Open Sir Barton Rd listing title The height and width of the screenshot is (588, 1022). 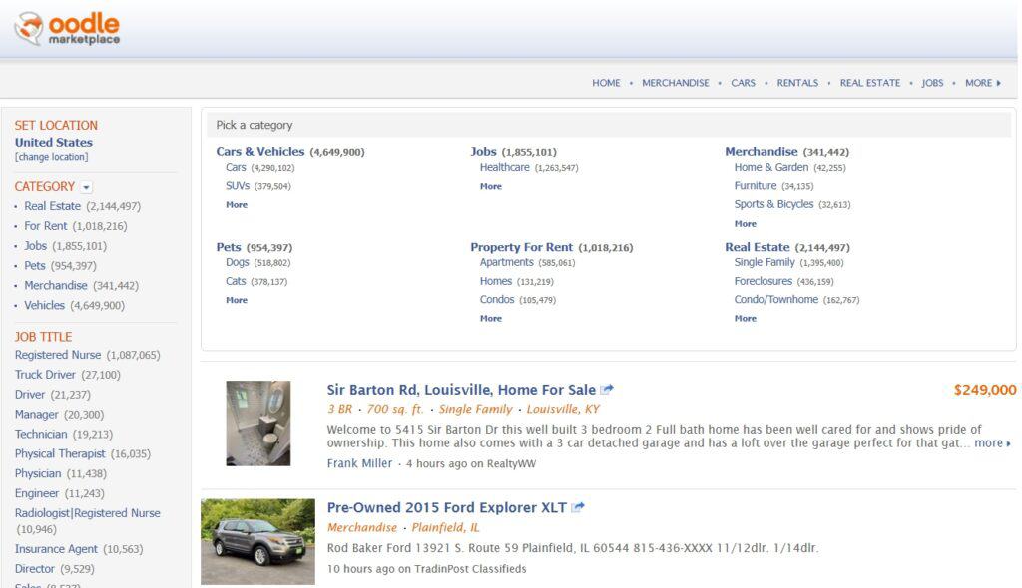[461, 390]
